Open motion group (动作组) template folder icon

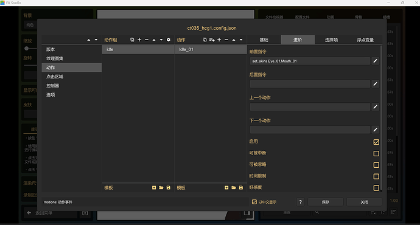161,188
